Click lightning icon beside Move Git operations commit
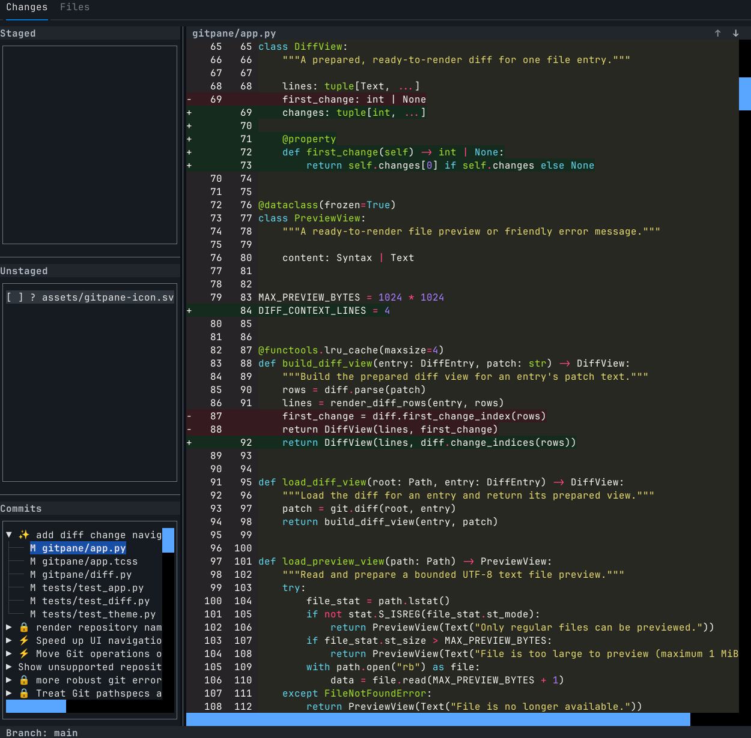Image resolution: width=751 pixels, height=738 pixels. [x=24, y=653]
